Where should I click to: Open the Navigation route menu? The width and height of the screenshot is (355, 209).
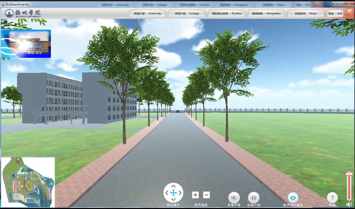[x=266, y=13]
